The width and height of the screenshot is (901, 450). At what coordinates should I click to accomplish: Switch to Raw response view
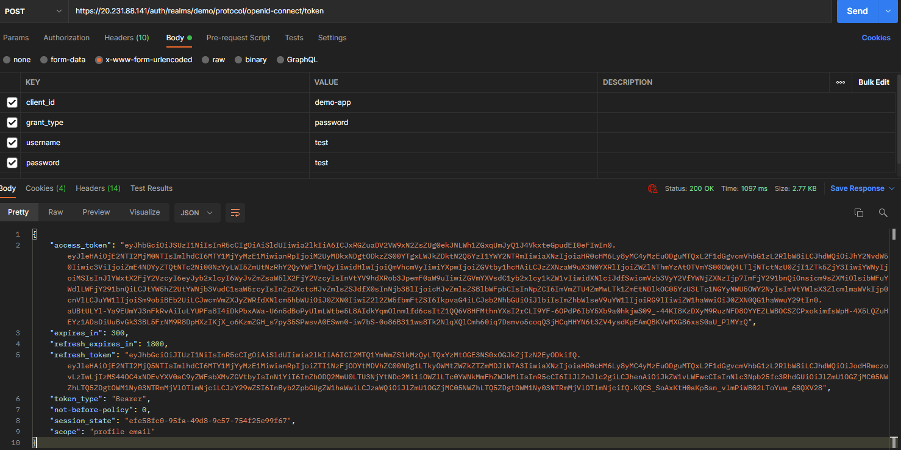click(x=55, y=212)
